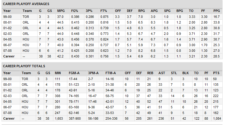Screen dimensions: 225x125
Task: Click the 33.8 PPG value for 00-01
Action: click(x=216, y=23)
